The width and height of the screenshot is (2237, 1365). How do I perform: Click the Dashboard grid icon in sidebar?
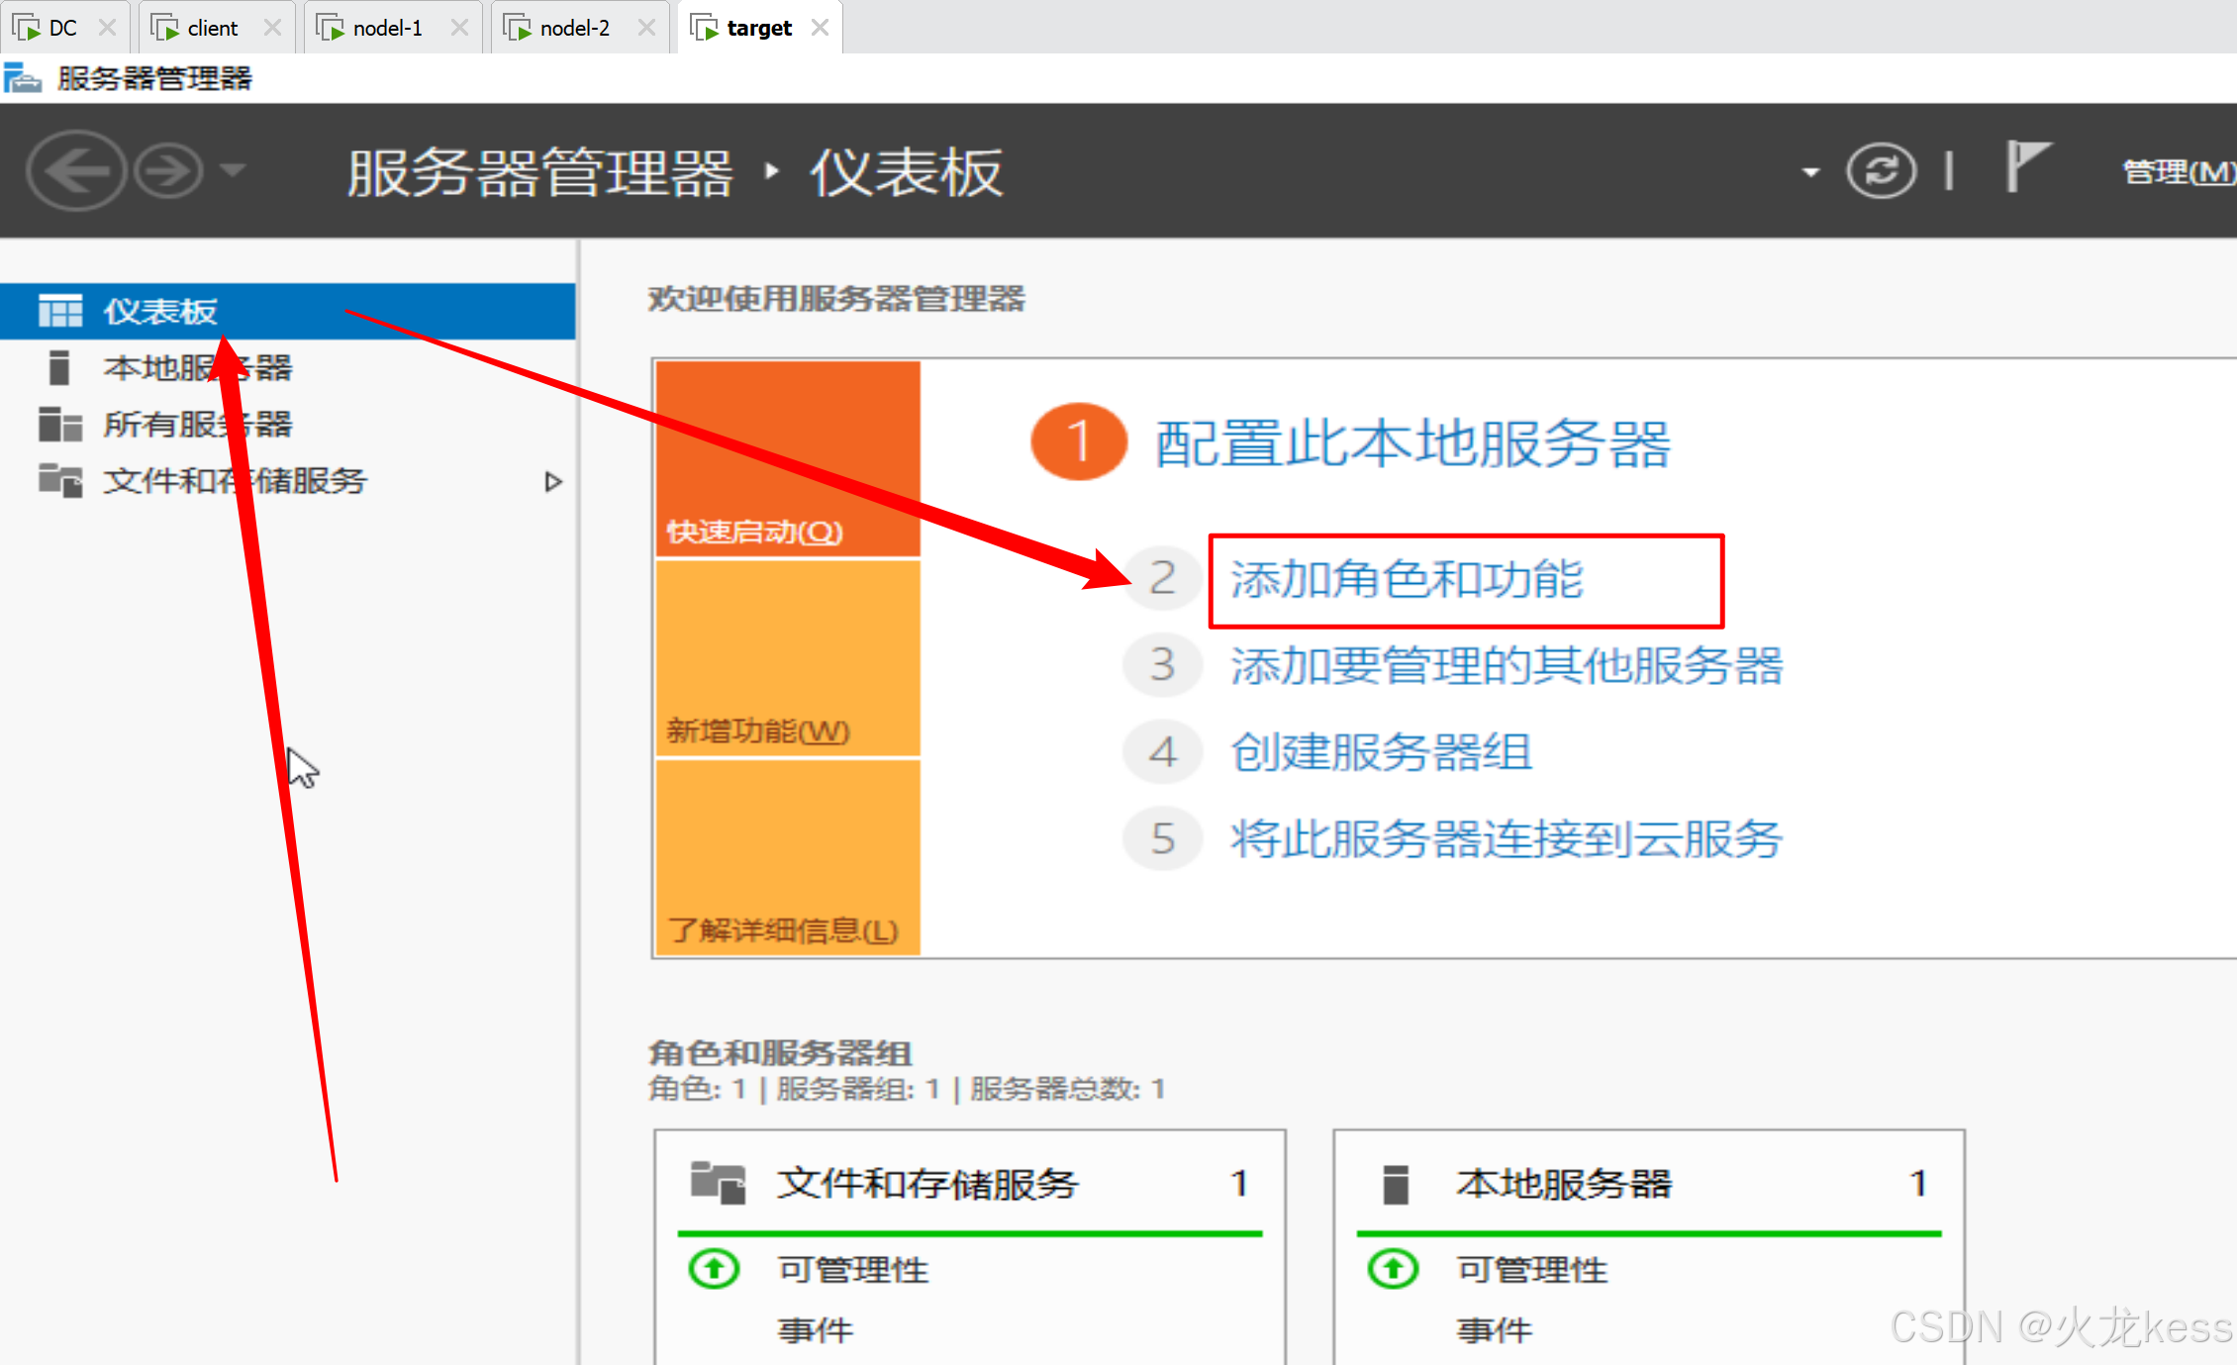[x=59, y=311]
